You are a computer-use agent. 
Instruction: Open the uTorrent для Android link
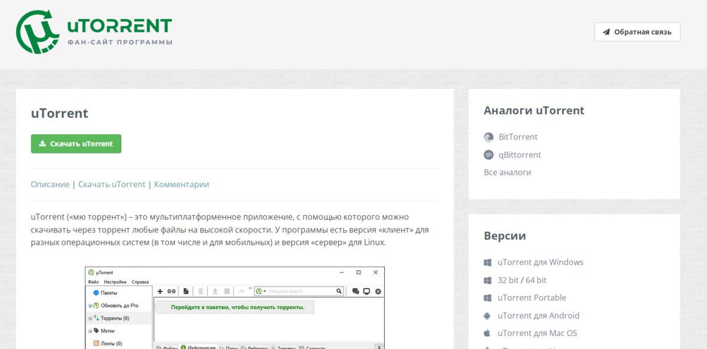538,315
